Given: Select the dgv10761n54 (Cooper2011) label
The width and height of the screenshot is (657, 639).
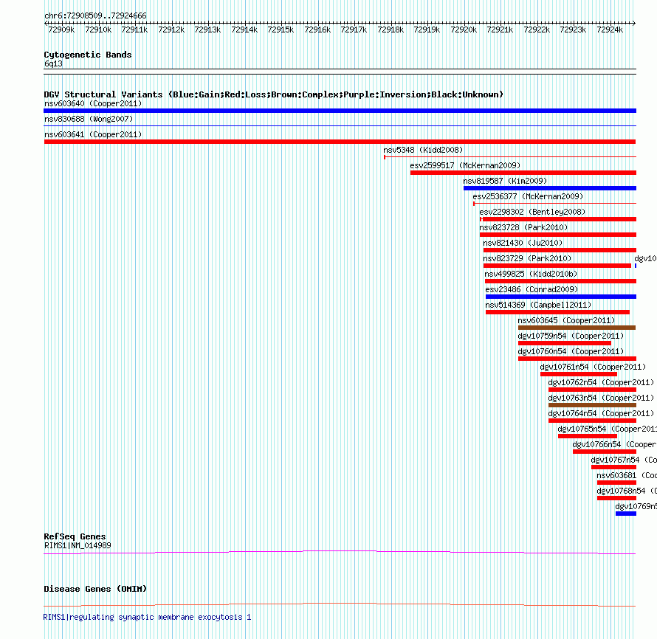Looking at the screenshot, I should point(593,367).
